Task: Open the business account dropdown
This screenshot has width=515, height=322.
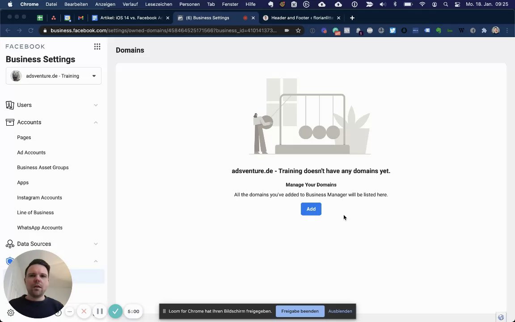Action: [x=54, y=76]
